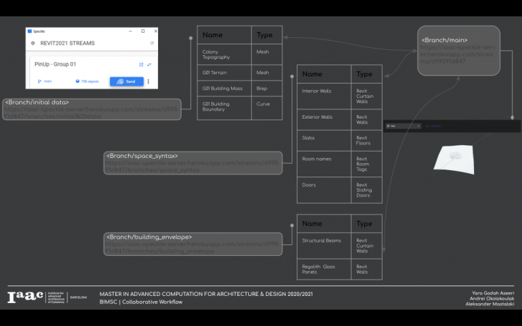The height and width of the screenshot is (326, 522).
Task: Click the main branch icon in Speckle
Action: [39, 81]
